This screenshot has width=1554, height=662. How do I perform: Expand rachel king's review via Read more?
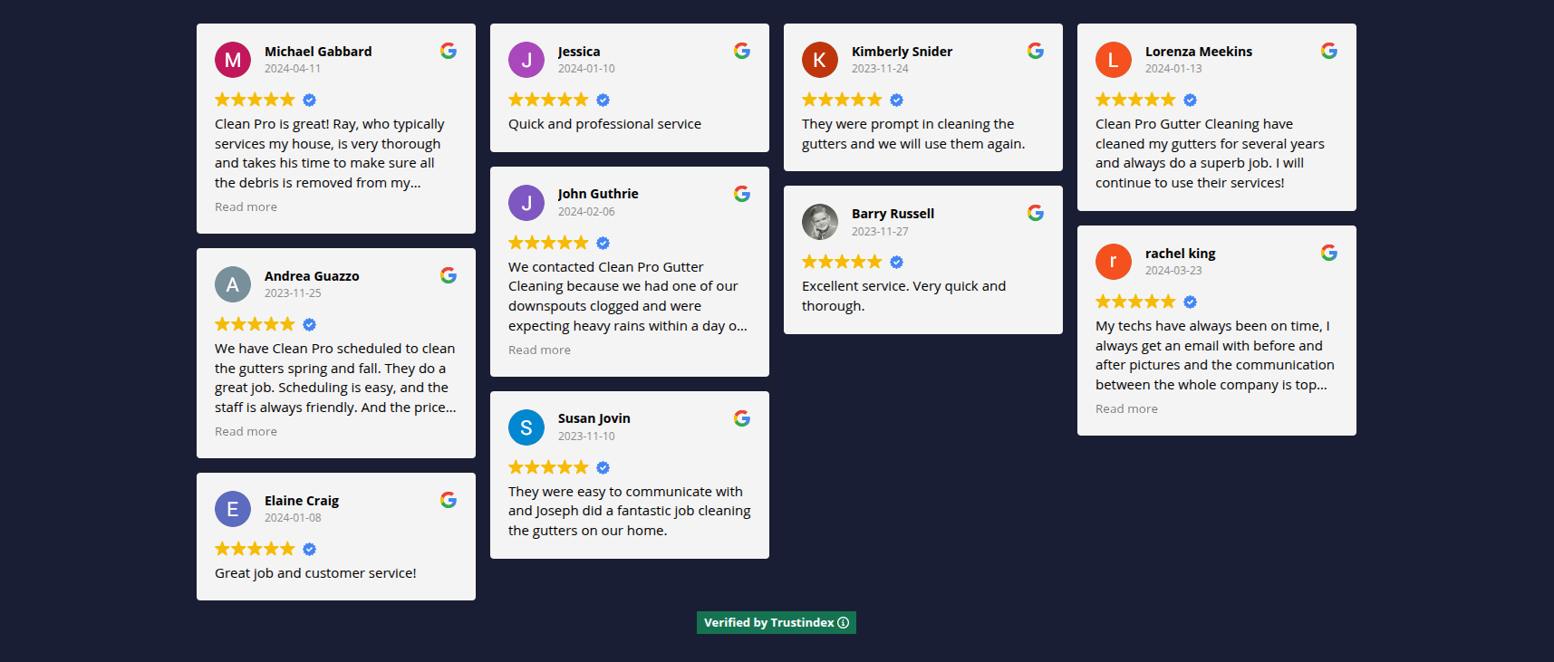coord(1126,409)
